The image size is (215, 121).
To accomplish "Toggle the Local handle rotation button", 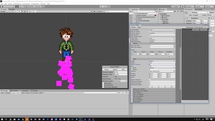I will point(38,6).
